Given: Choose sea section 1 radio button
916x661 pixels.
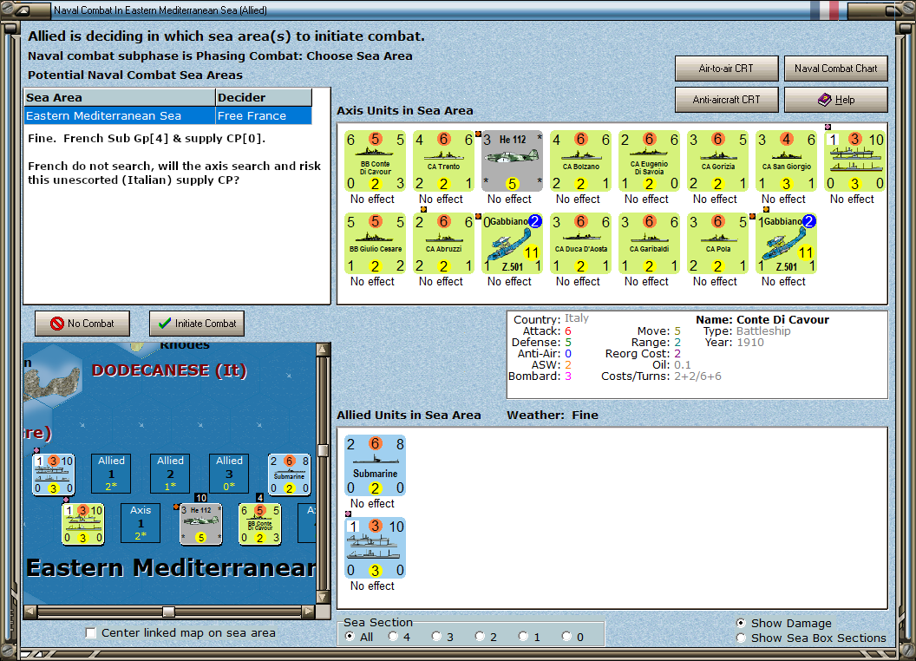Looking at the screenshot, I should click(x=523, y=637).
